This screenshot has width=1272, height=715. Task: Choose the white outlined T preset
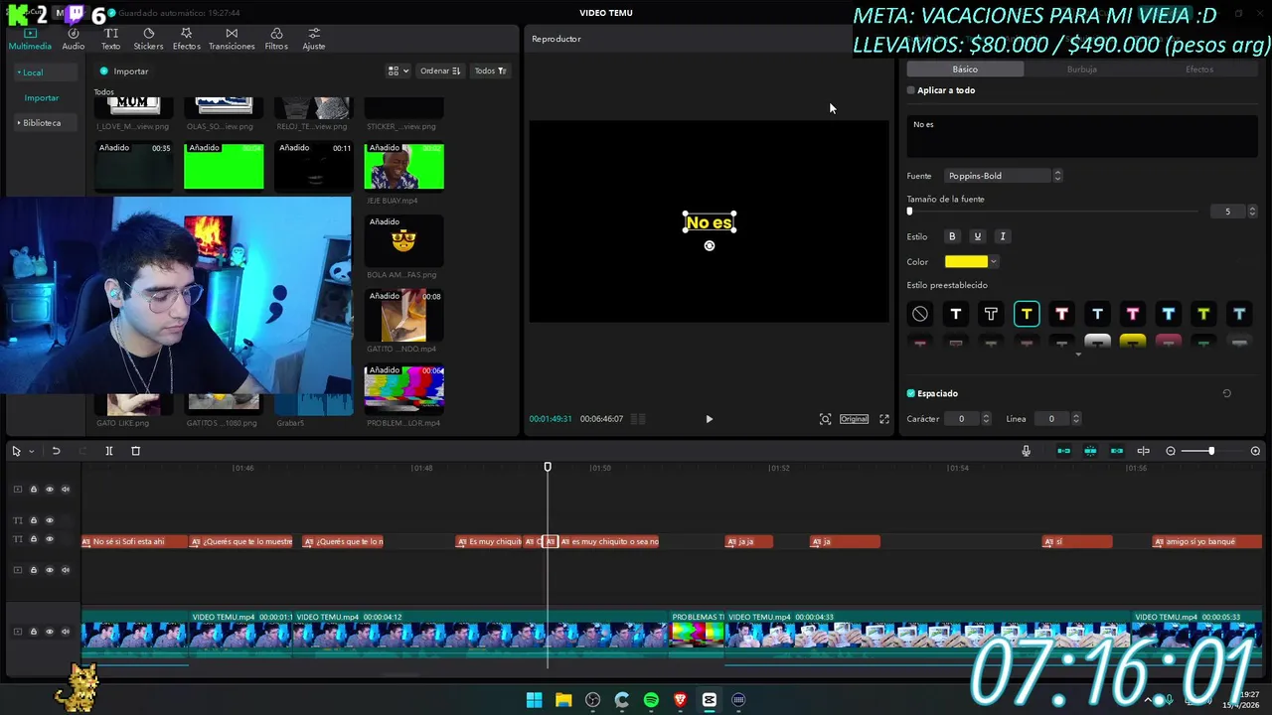coord(991,315)
